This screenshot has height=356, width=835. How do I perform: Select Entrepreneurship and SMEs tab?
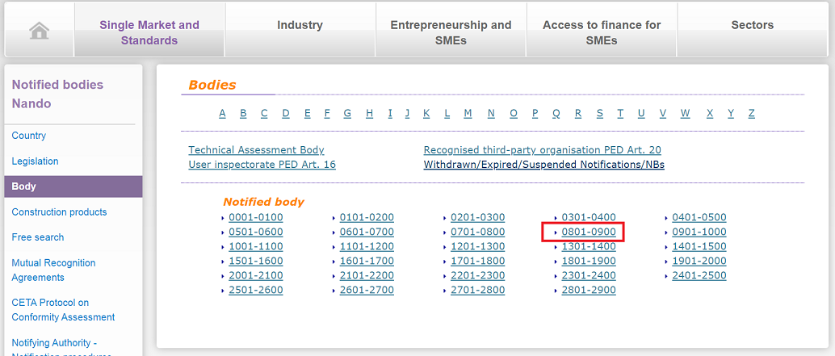click(451, 32)
